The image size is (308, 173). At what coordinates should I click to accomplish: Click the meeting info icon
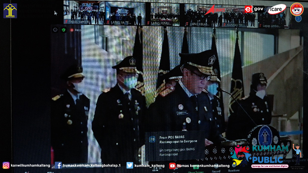(x=55, y=29)
